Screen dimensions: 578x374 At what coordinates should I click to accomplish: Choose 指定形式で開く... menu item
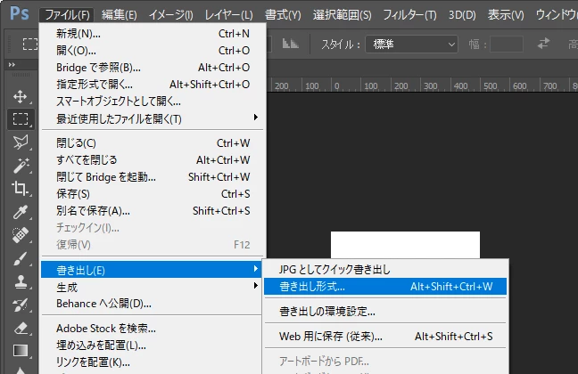pyautogui.click(x=153, y=85)
